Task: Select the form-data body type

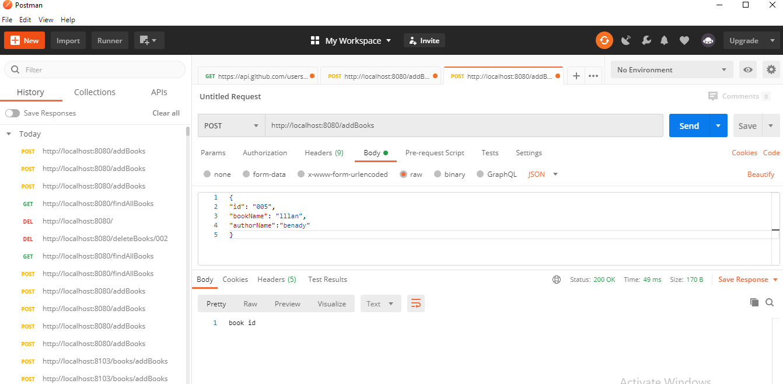Action: click(x=246, y=174)
